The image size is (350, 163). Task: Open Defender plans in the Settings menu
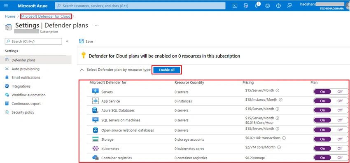coord(36,60)
